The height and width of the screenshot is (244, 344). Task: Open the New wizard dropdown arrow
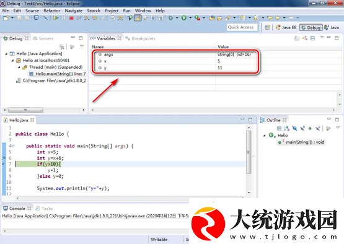(x=12, y=18)
